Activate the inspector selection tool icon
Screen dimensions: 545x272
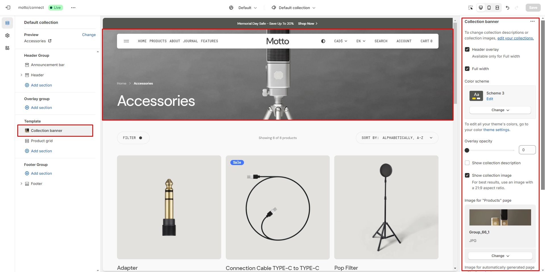(x=471, y=8)
